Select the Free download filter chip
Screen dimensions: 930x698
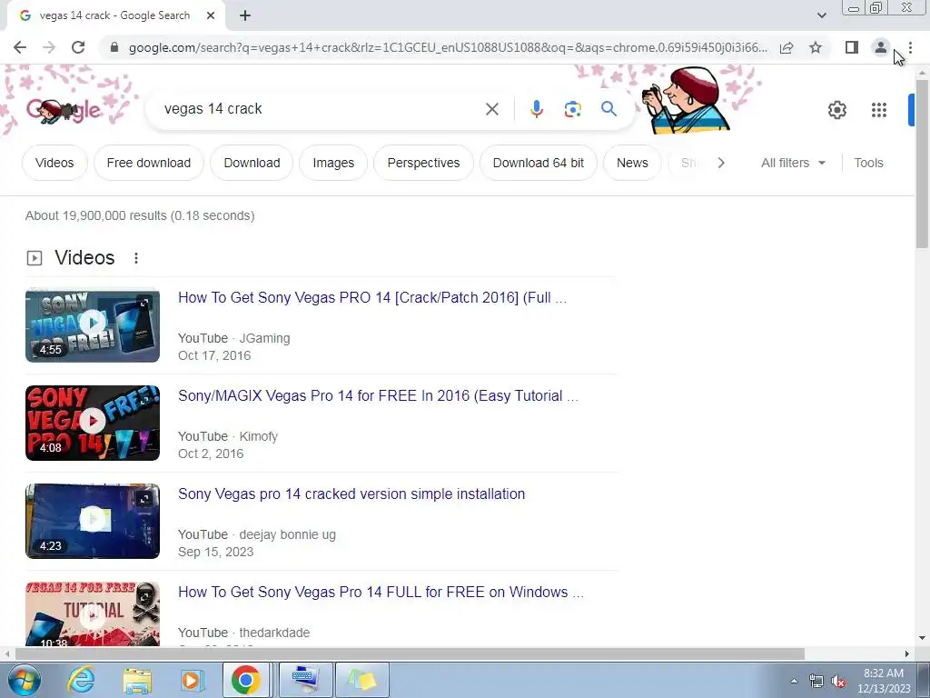point(149,163)
